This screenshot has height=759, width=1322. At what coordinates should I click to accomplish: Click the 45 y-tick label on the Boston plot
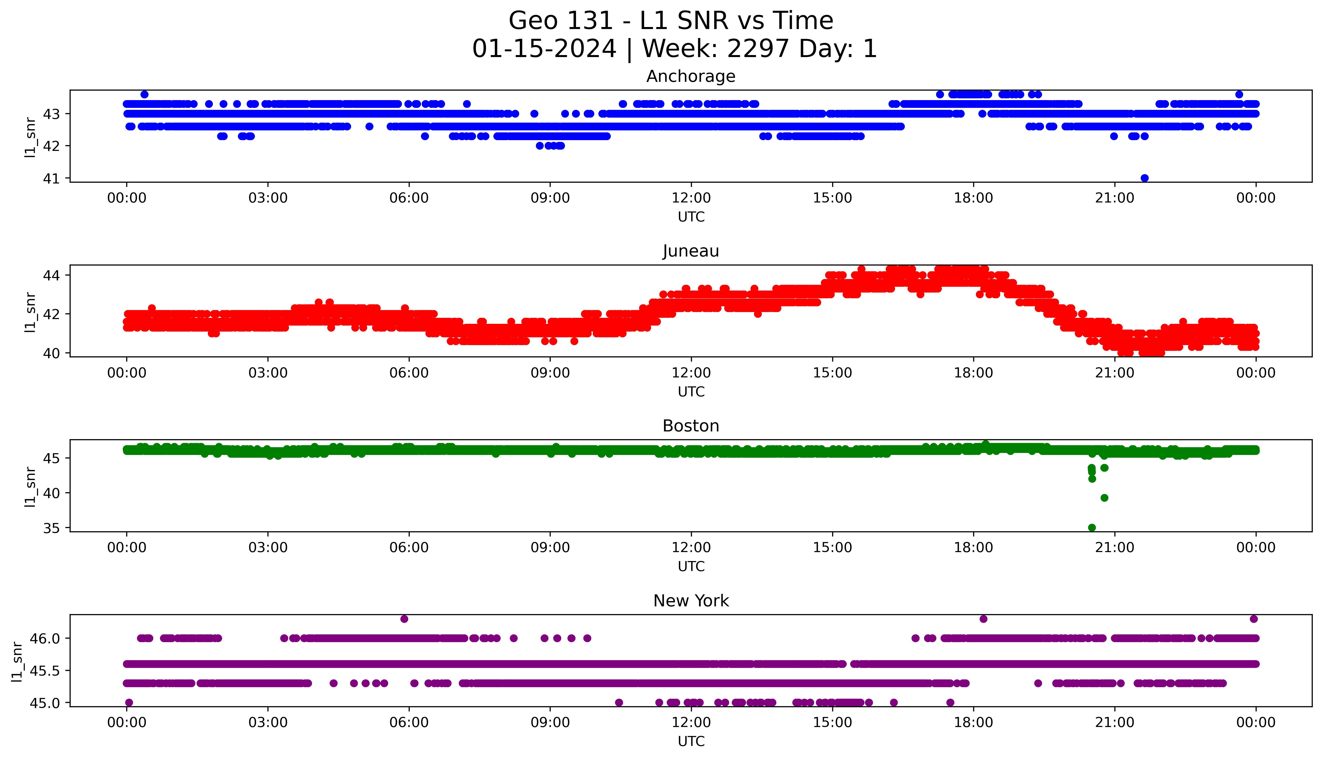(x=52, y=459)
